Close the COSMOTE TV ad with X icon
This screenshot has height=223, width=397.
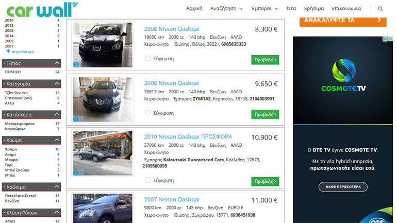tap(390, 39)
